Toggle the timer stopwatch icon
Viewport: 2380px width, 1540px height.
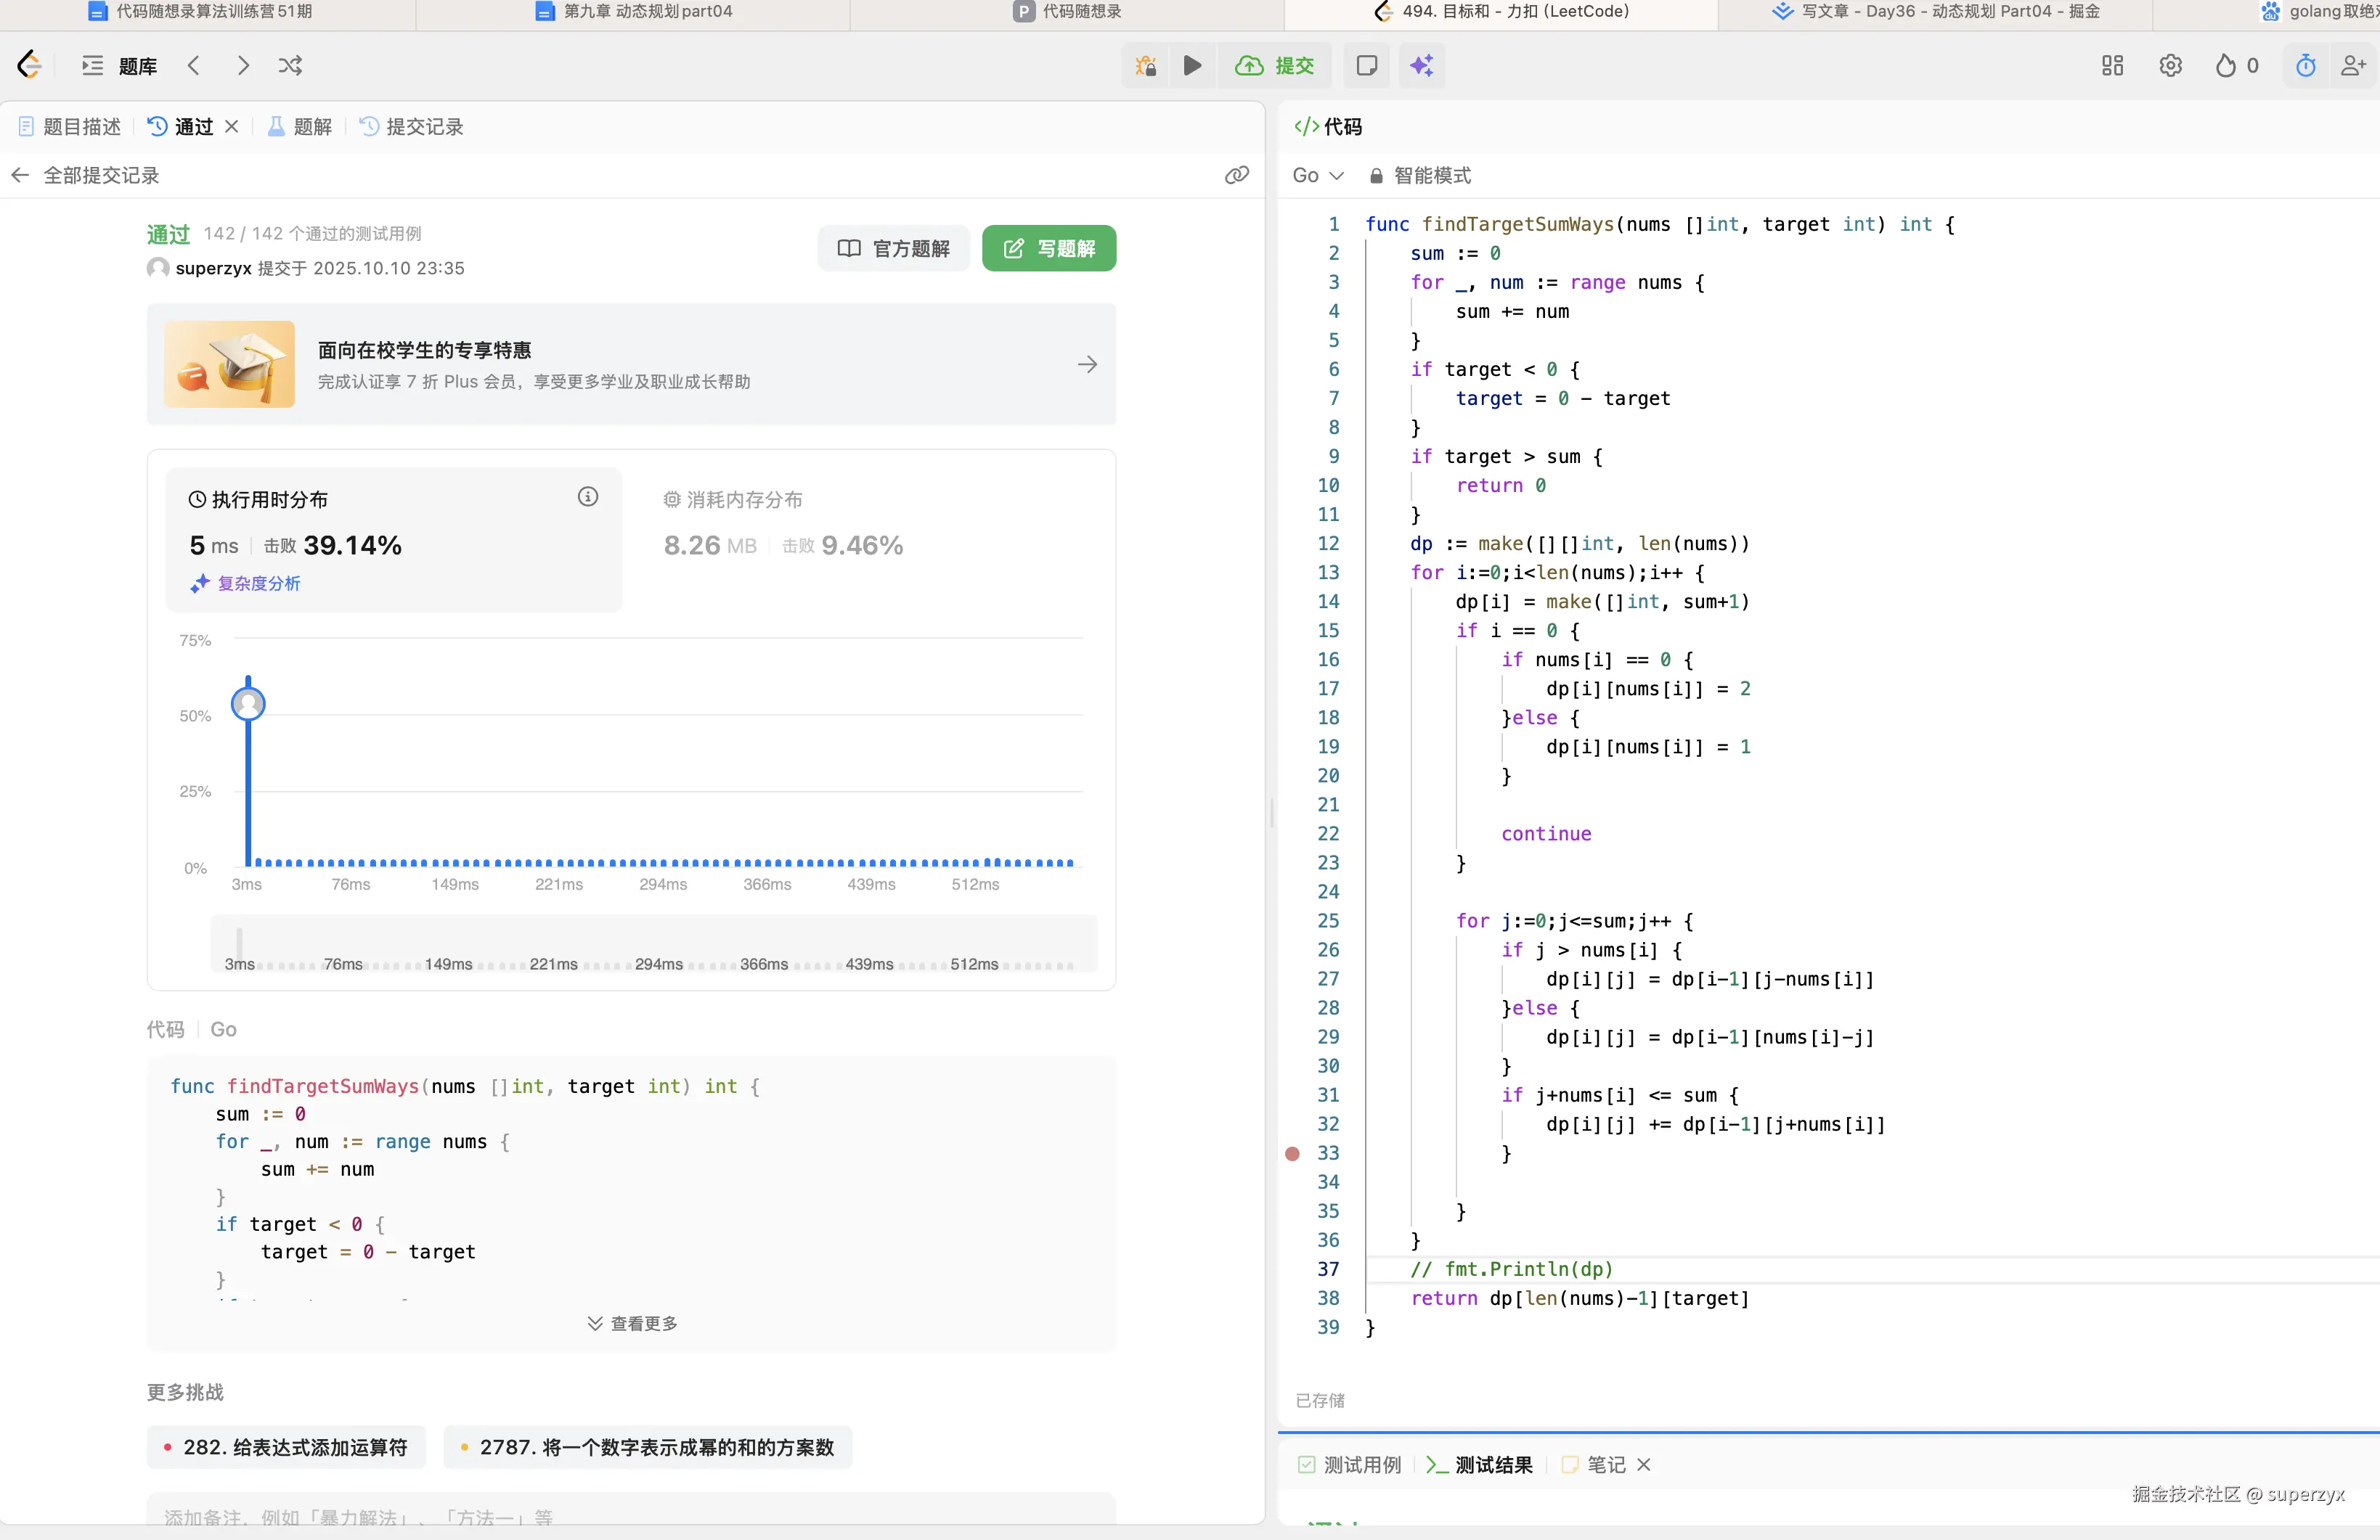coord(2305,66)
